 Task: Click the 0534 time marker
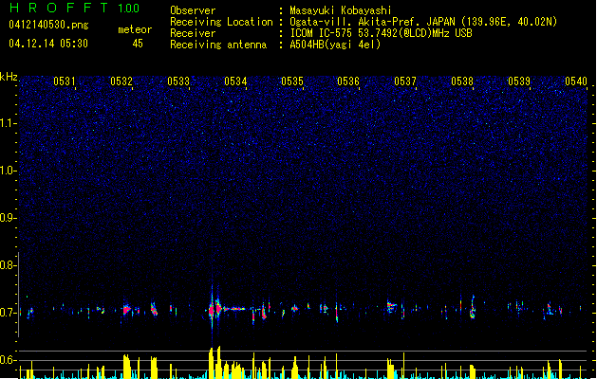pos(235,81)
